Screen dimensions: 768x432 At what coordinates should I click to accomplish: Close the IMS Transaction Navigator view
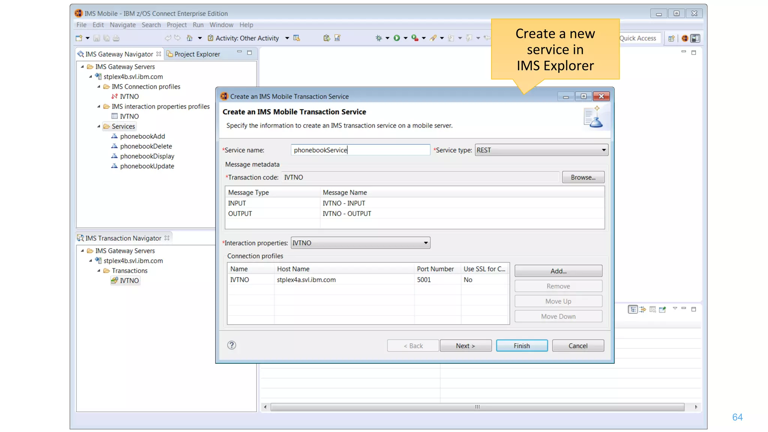click(167, 238)
